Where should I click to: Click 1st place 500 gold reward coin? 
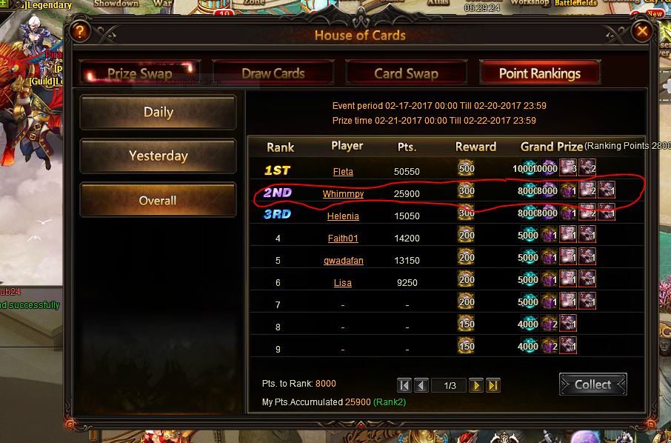[466, 169]
